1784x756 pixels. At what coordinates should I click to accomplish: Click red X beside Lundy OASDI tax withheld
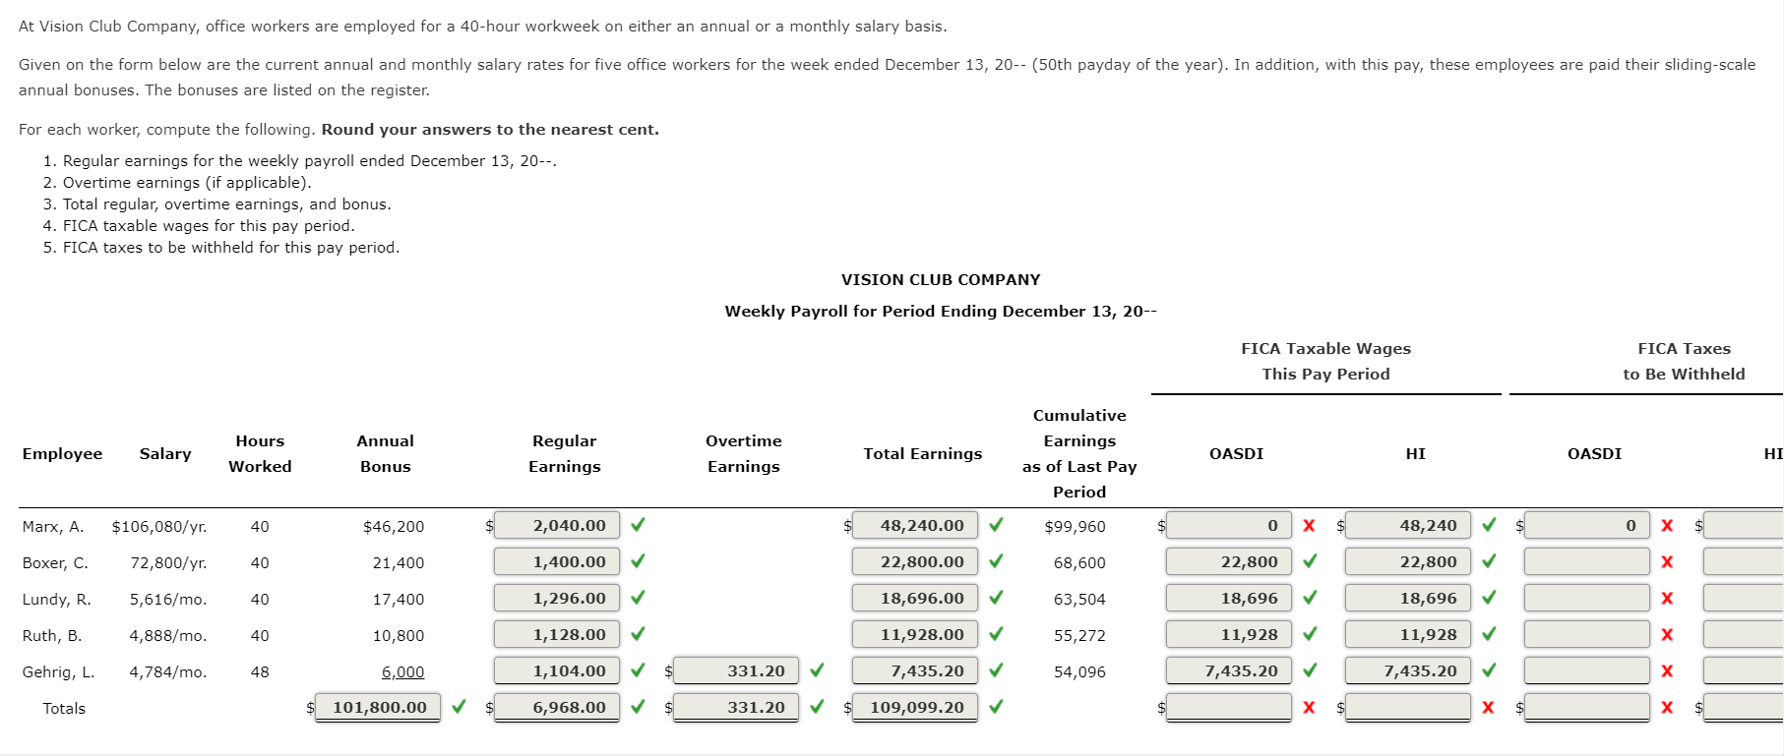pos(1667,598)
